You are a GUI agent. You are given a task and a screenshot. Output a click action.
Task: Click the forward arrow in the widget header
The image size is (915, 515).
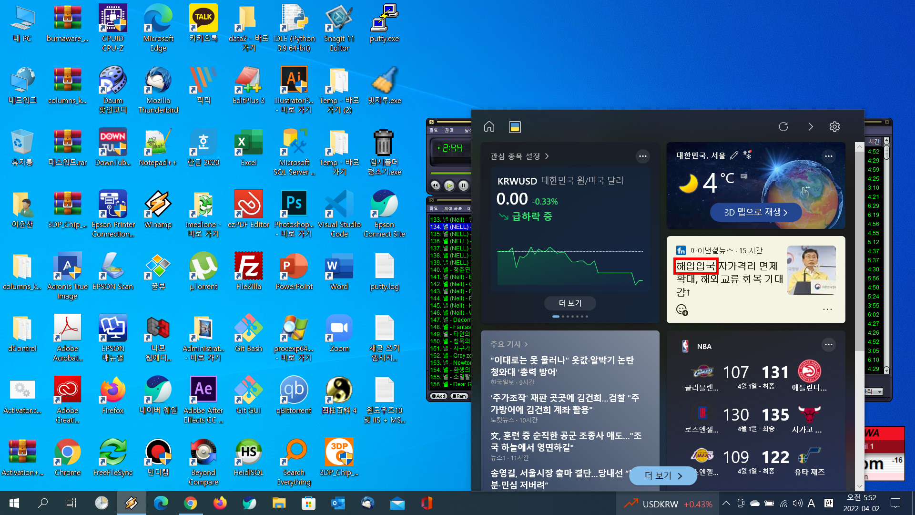coord(810,126)
